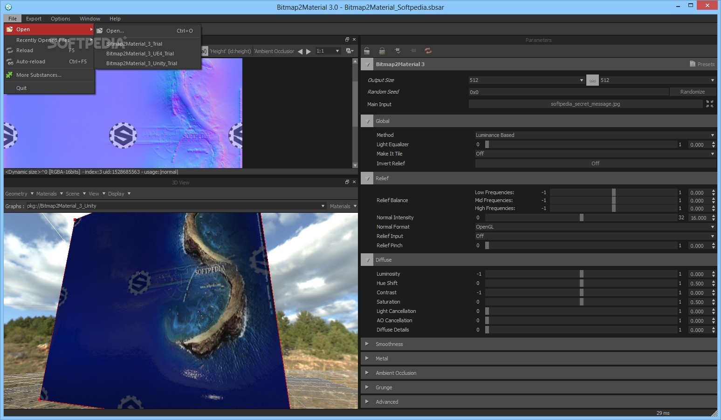Click the open padlock icon in Parameters toolbar
The image size is (721, 420).
tap(367, 51)
